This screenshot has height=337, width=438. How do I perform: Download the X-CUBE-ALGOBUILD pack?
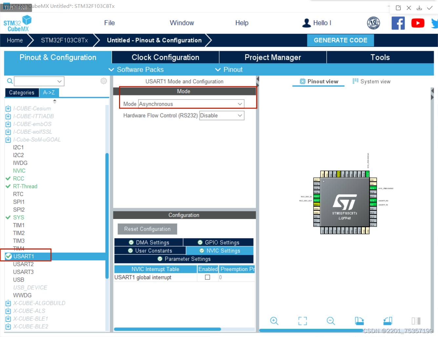pyautogui.click(x=8, y=303)
